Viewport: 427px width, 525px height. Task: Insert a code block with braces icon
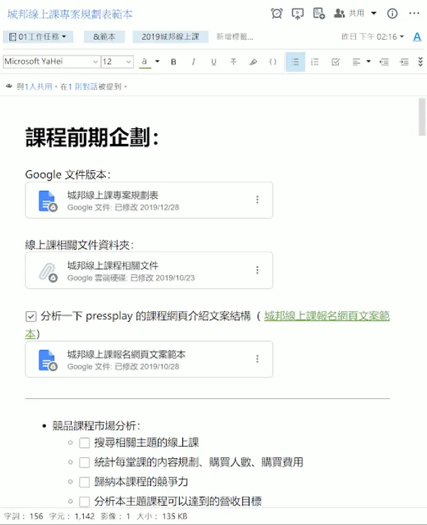pos(273,62)
